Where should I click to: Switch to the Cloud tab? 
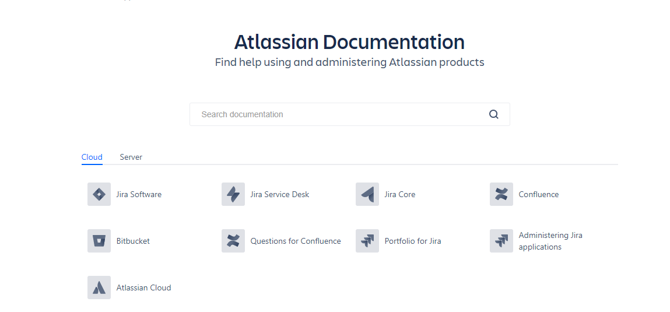[x=92, y=157]
